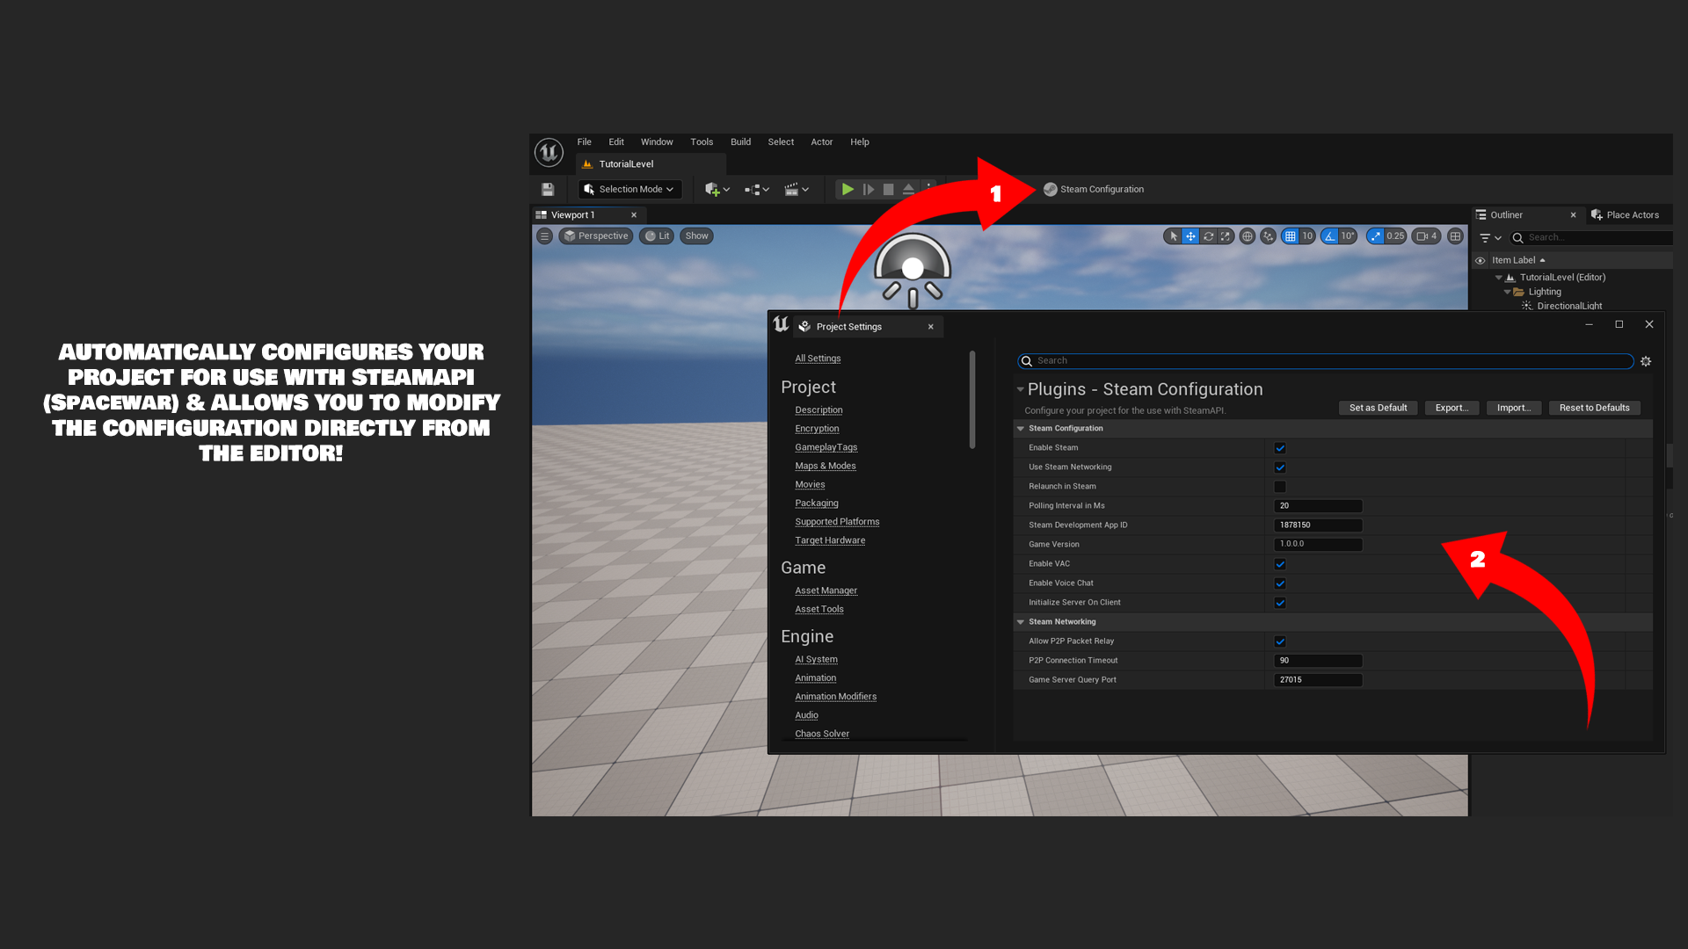Open the Project Settings gear options icon
Viewport: 1688px width, 949px height.
(1646, 361)
